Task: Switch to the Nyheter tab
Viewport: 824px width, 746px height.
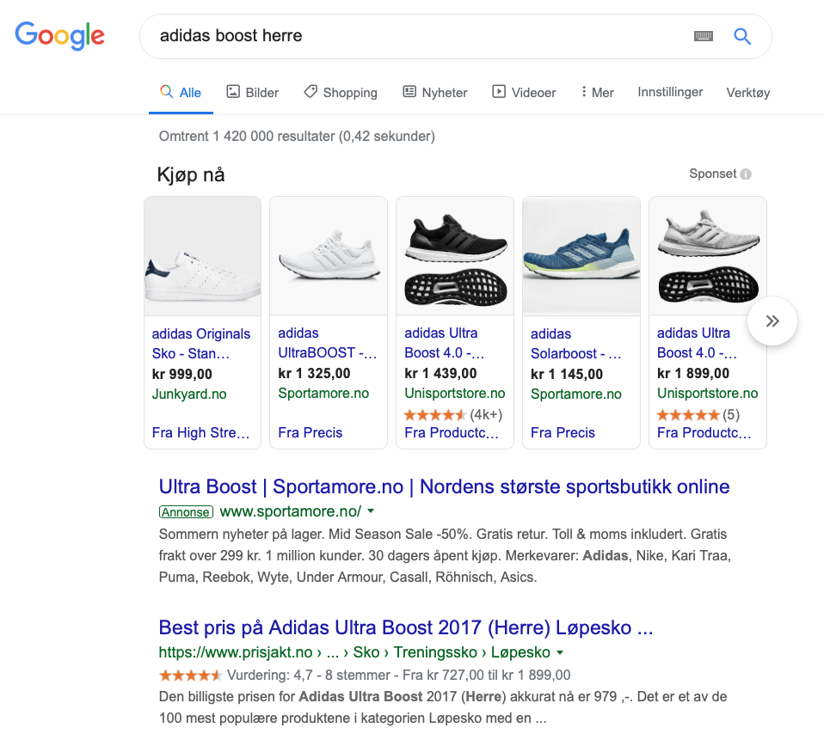Action: [x=435, y=93]
